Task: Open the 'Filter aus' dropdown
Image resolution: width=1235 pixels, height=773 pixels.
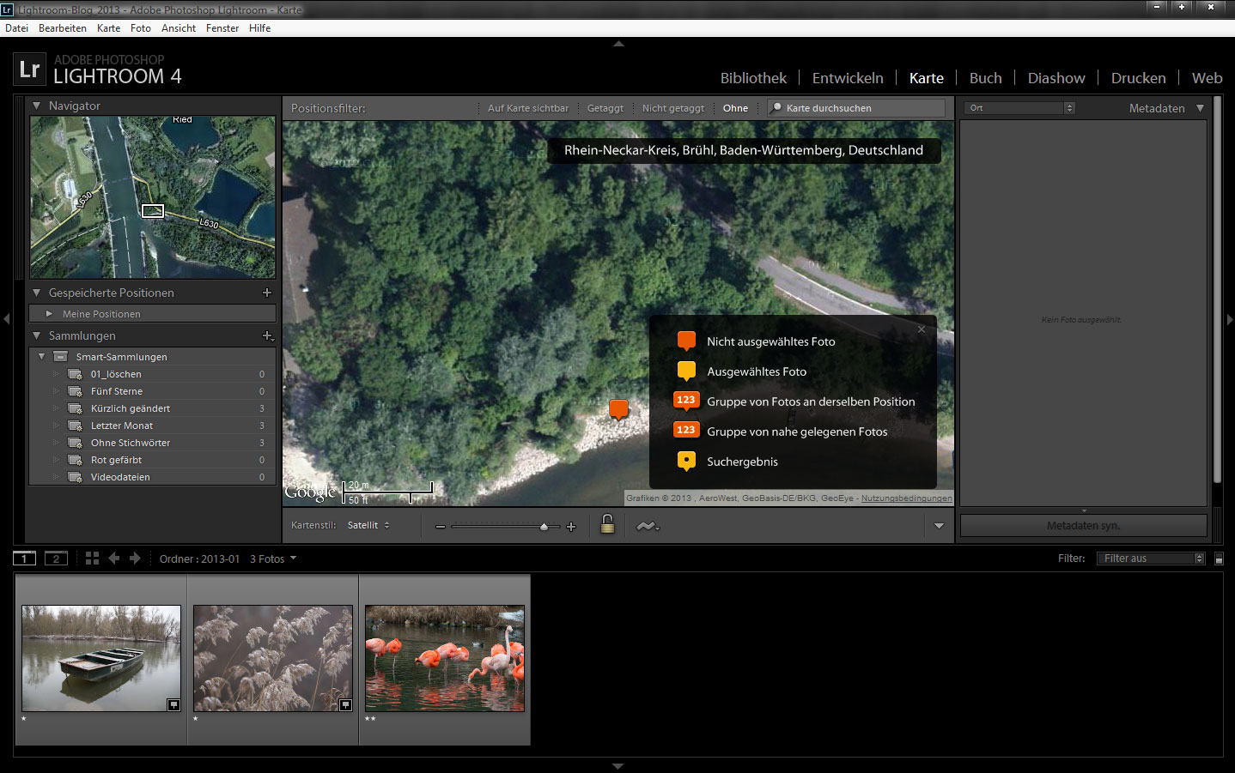Action: click(1150, 559)
